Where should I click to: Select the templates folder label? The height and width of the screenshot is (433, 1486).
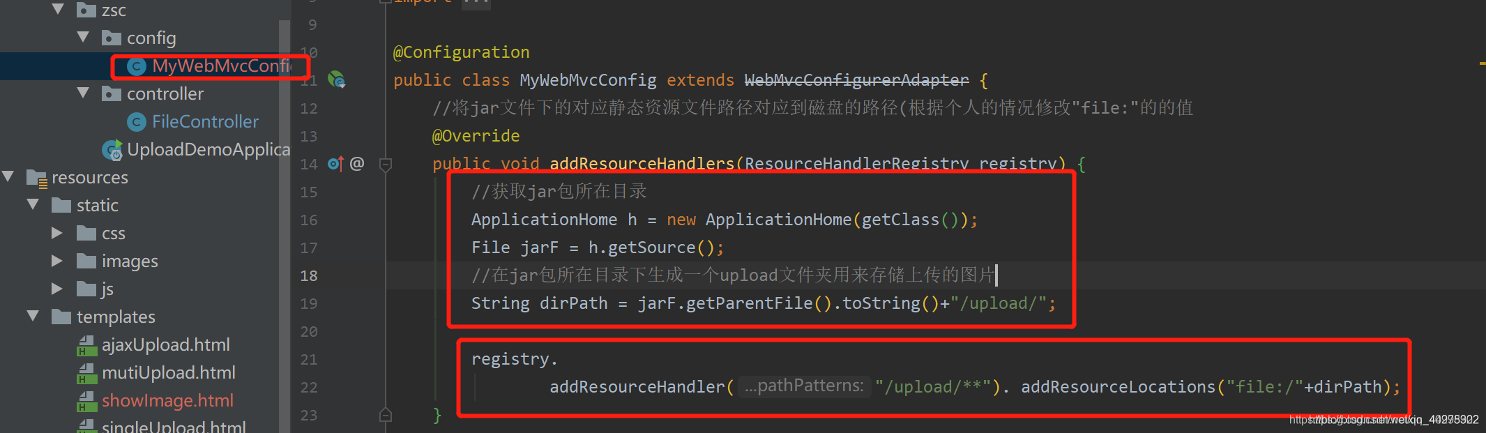click(116, 317)
